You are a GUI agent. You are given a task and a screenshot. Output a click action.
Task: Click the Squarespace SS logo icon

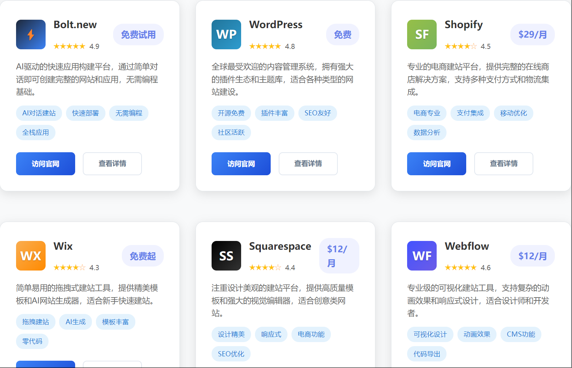[x=226, y=256]
